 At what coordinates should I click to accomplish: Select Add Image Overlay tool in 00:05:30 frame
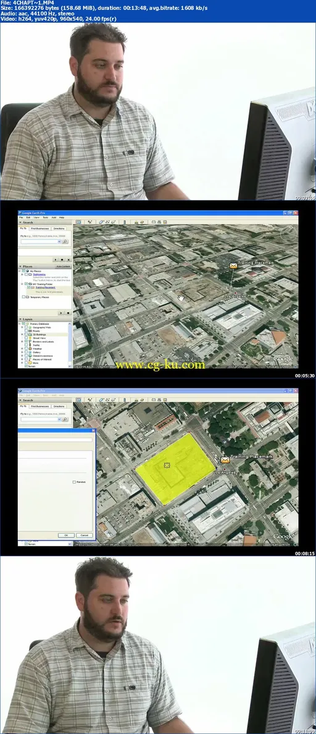tap(114, 222)
